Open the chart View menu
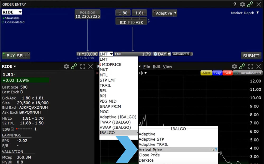Image resolution: width=264 pixels, height=164 pixels. [x=167, y=67]
